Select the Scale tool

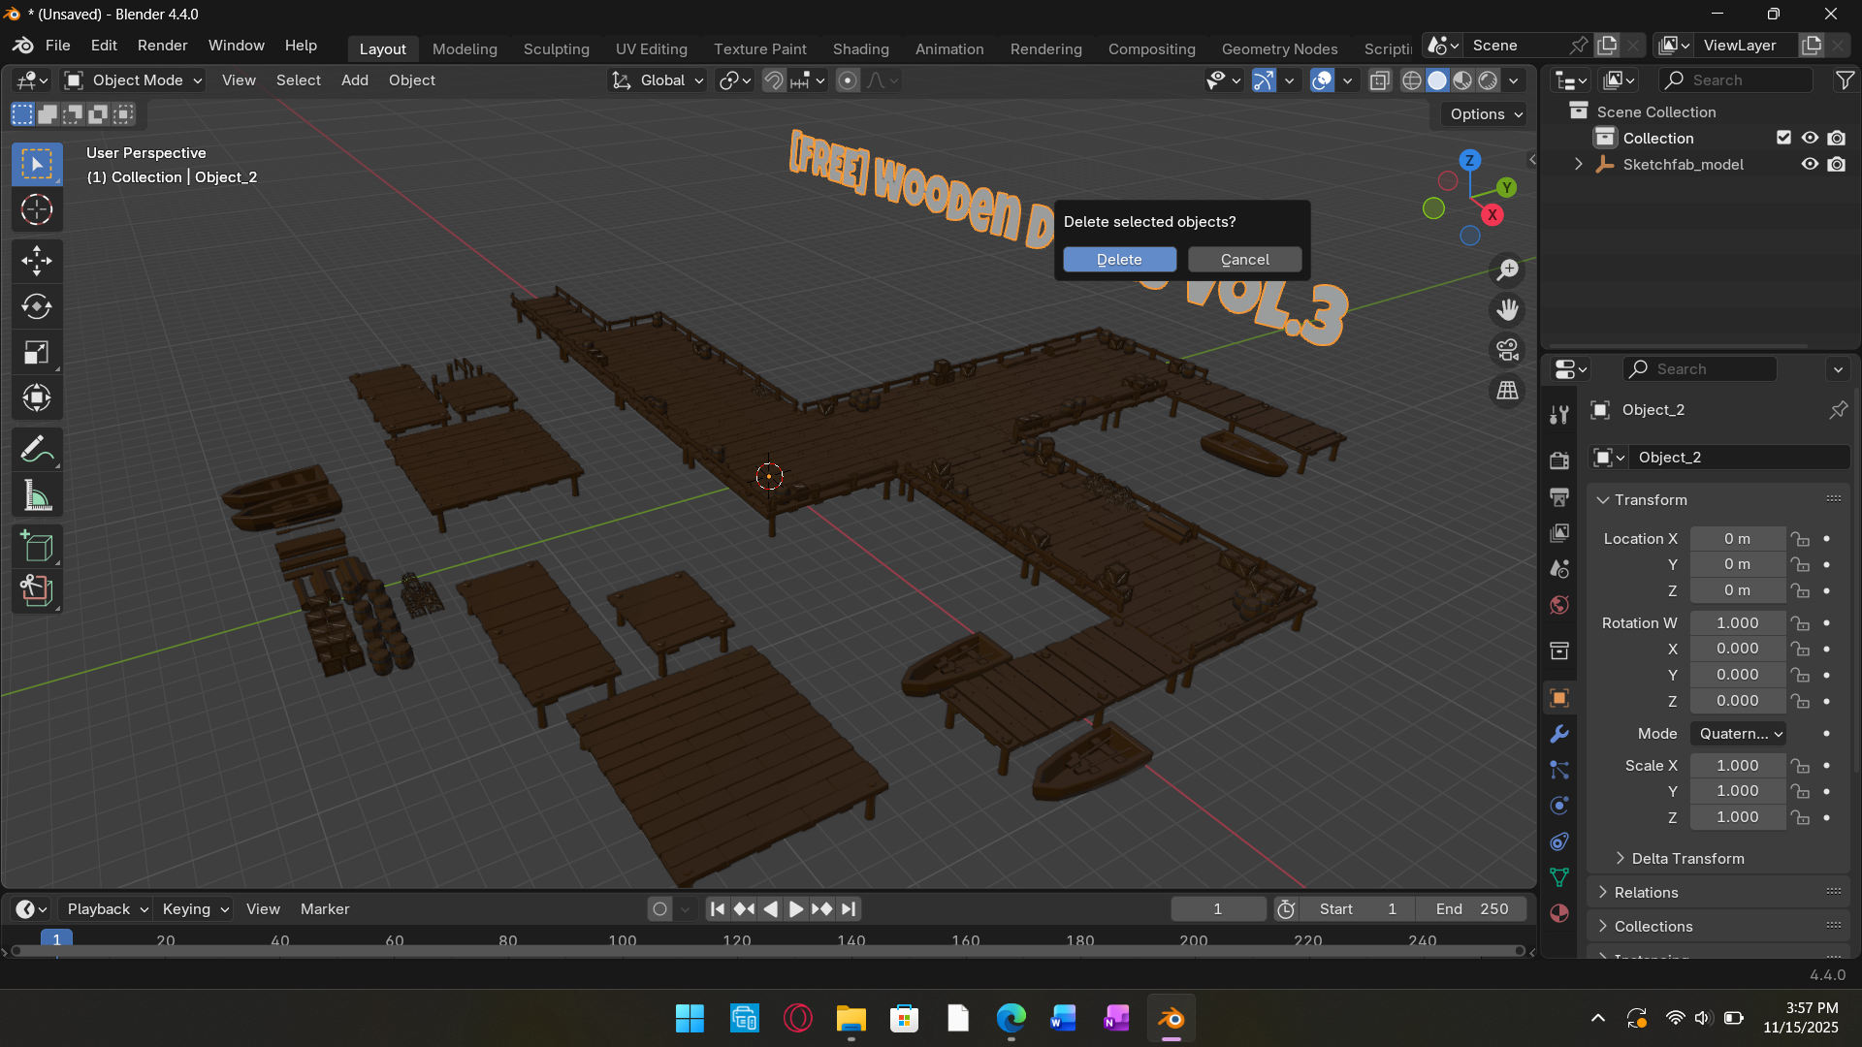pyautogui.click(x=37, y=352)
